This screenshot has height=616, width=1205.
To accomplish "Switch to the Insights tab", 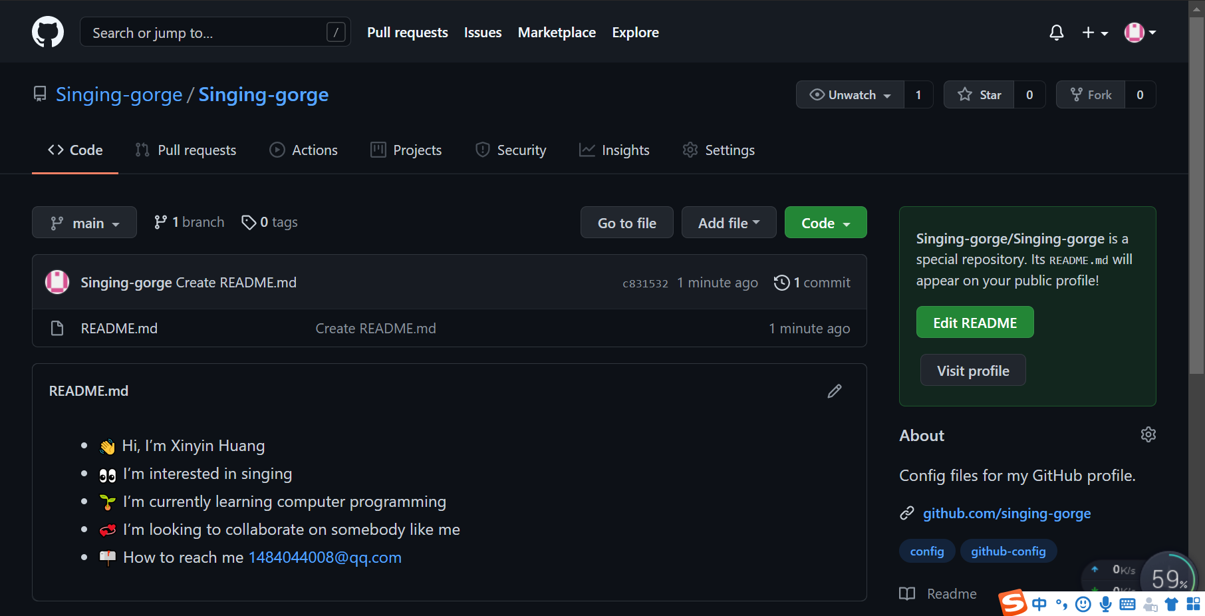I will 614,150.
